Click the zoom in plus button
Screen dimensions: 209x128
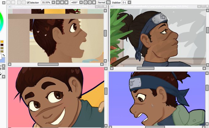[62, 2]
